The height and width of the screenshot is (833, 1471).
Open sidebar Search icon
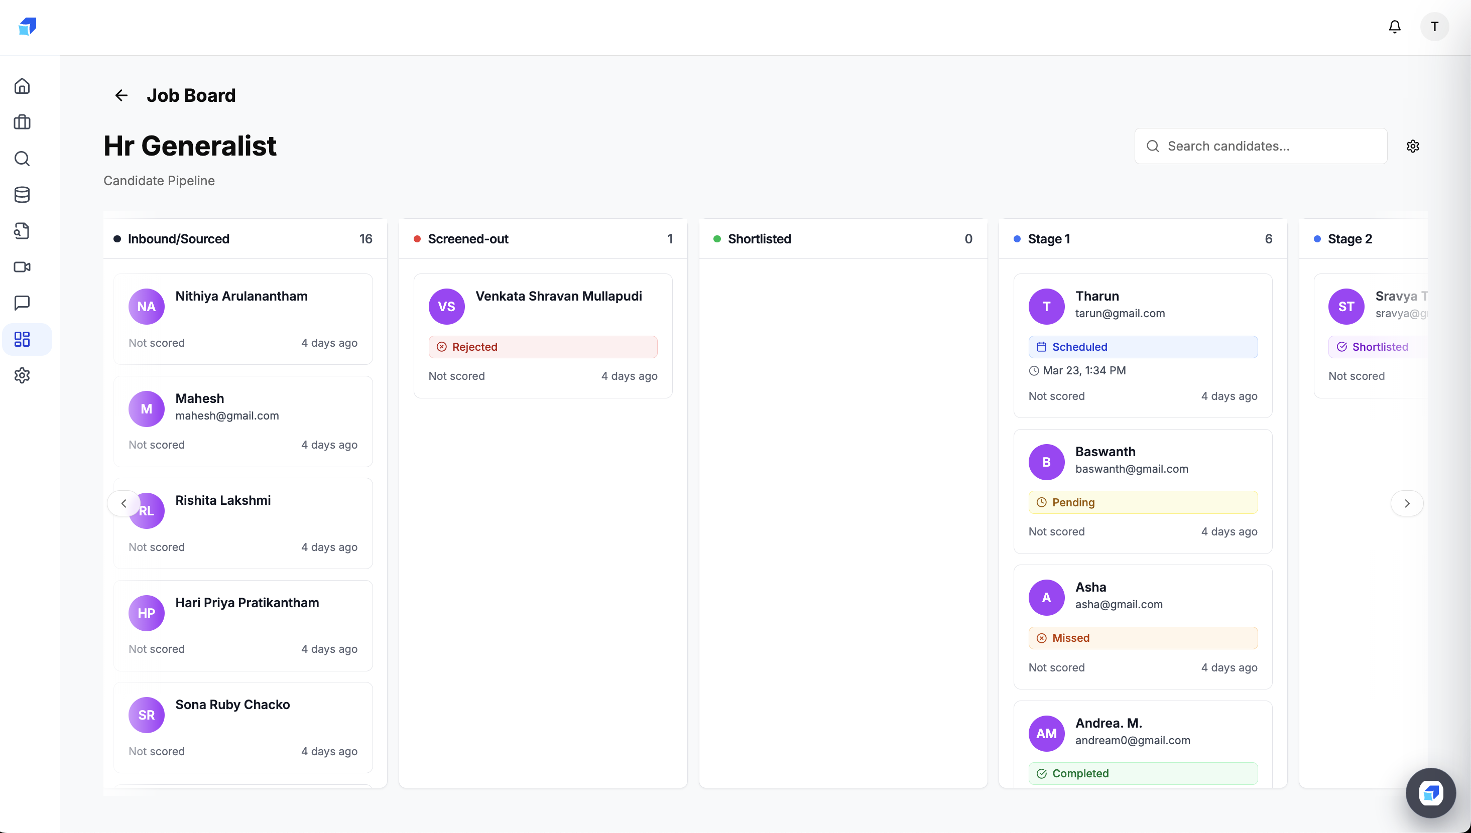point(22,159)
